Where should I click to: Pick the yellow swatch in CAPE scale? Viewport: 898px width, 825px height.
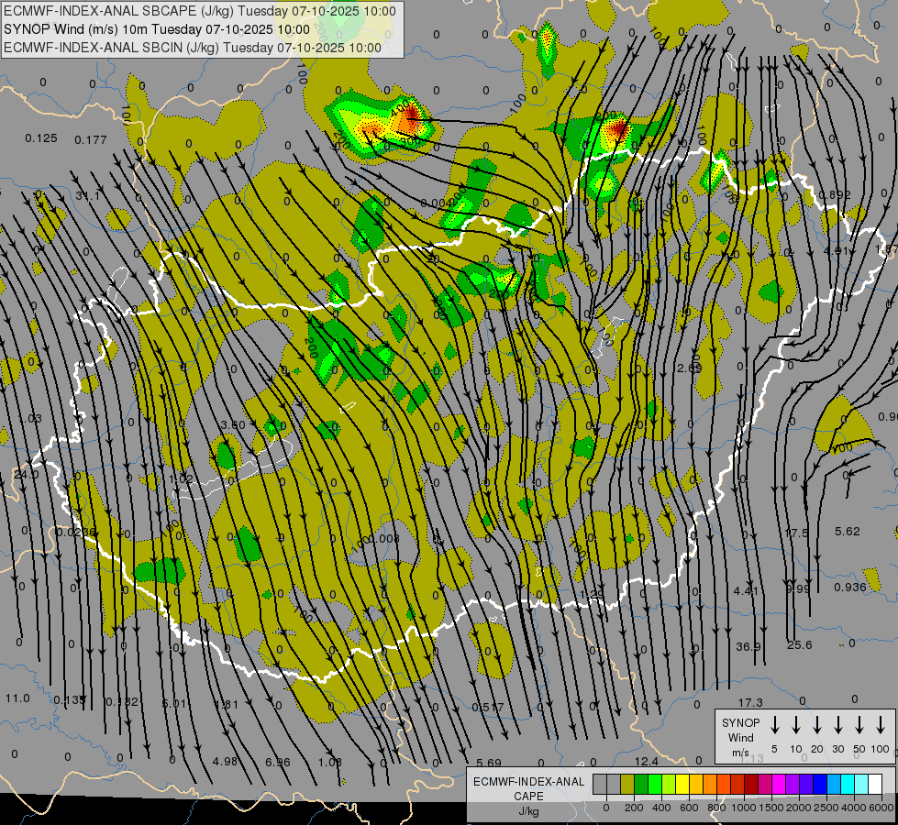pyautogui.click(x=682, y=784)
